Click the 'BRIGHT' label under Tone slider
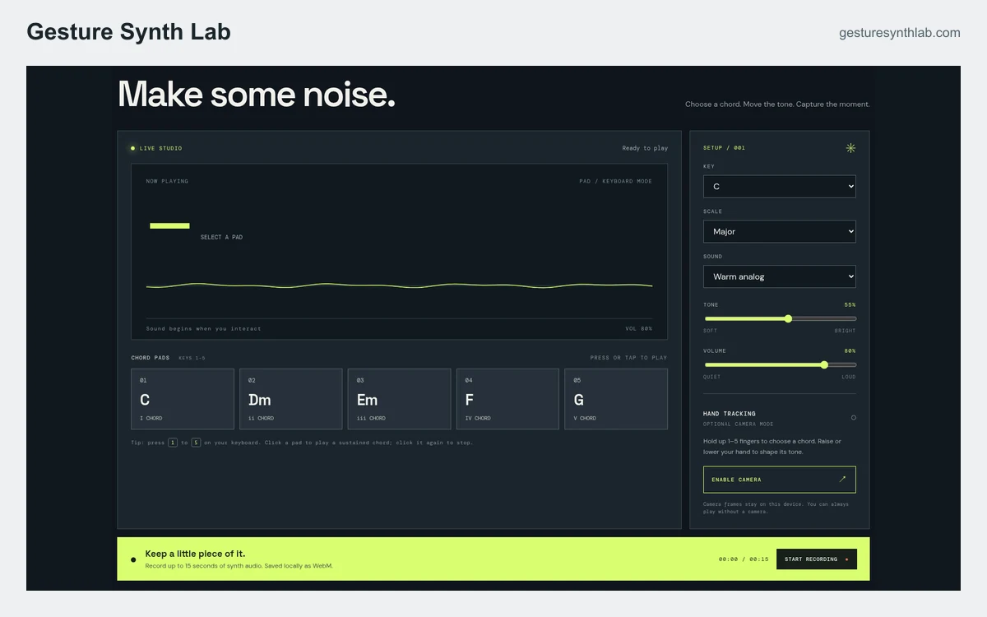987x617 pixels. pos(845,331)
